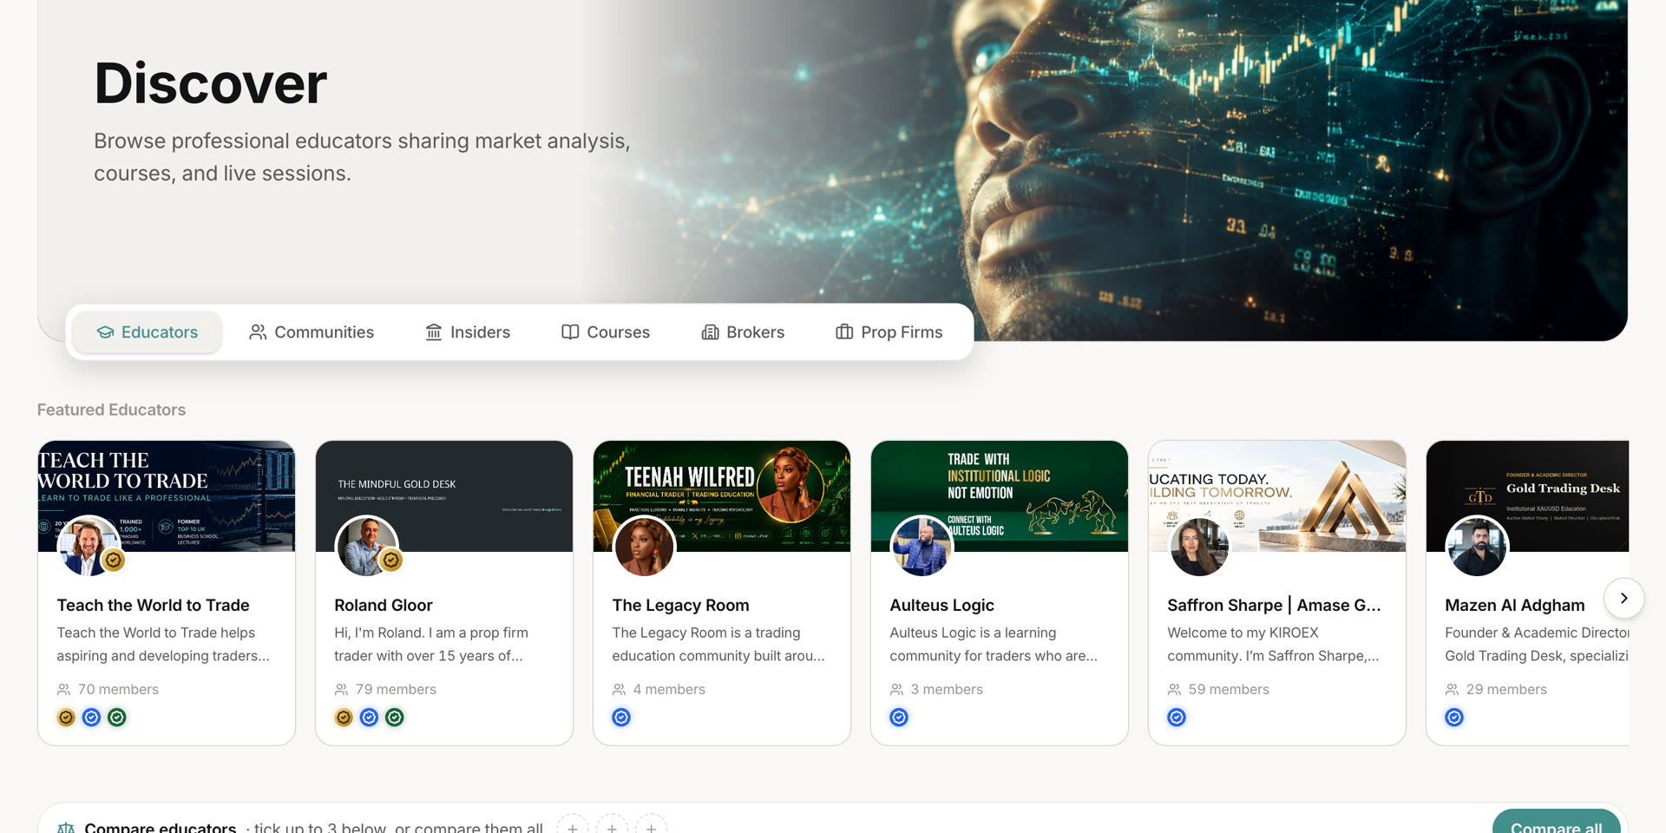Click blue verified badge on Roland Gloor card
1666x833 pixels.
point(369,718)
